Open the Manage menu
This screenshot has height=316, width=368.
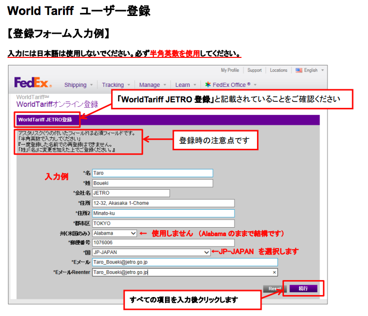pos(149,85)
